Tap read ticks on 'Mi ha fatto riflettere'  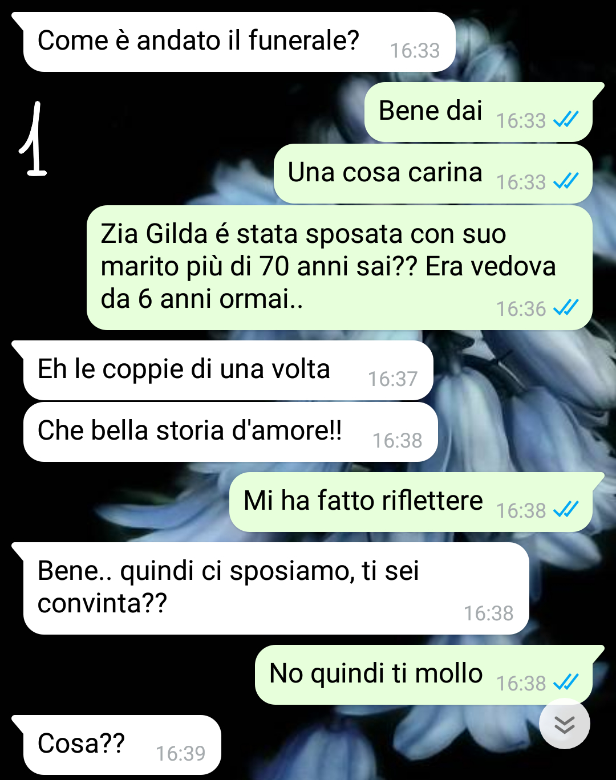click(x=566, y=509)
